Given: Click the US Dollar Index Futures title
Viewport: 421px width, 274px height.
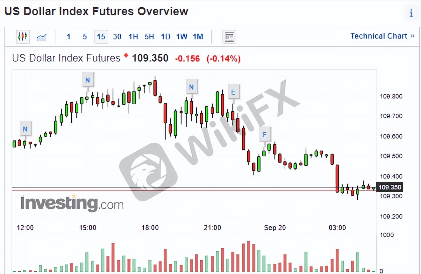Looking at the screenshot, I should click(x=66, y=58).
